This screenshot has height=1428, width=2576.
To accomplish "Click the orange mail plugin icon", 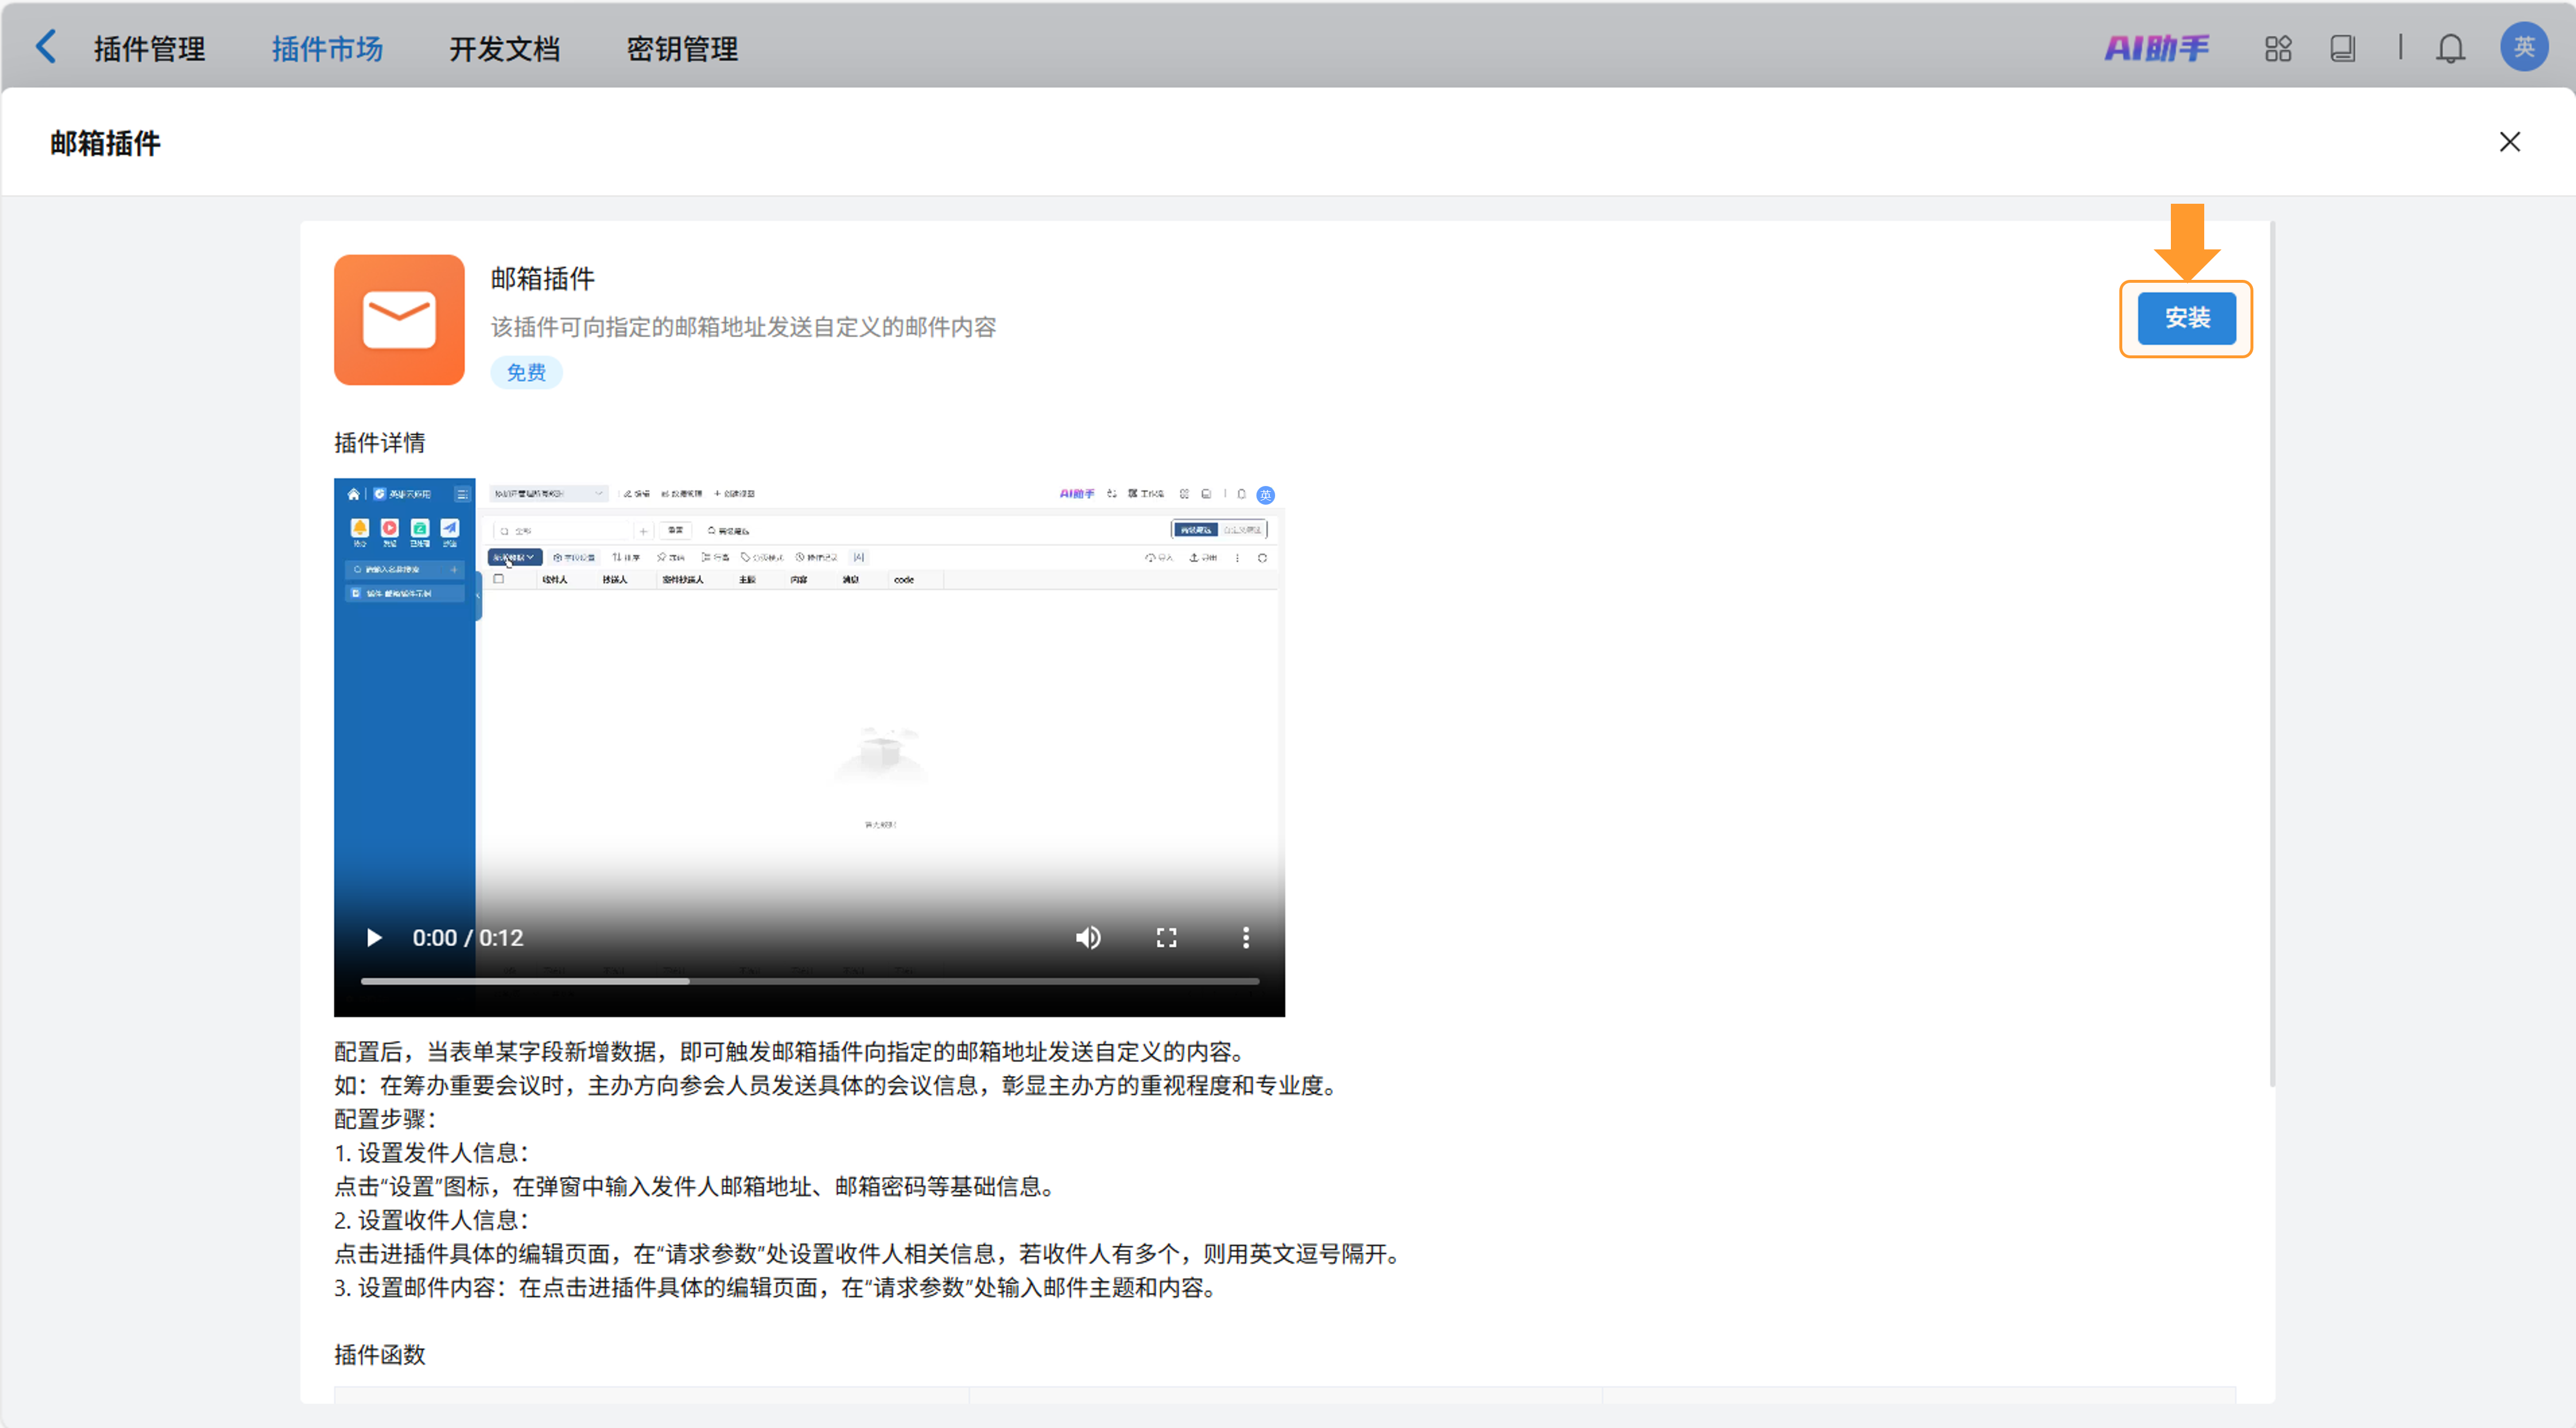I will pyautogui.click(x=399, y=320).
